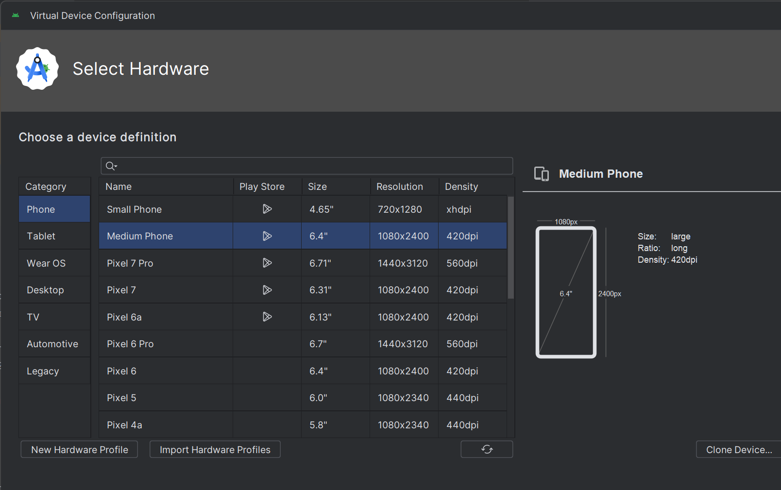Open Import Hardware Profiles
Viewport: 781px width, 490px height.
[x=215, y=449]
